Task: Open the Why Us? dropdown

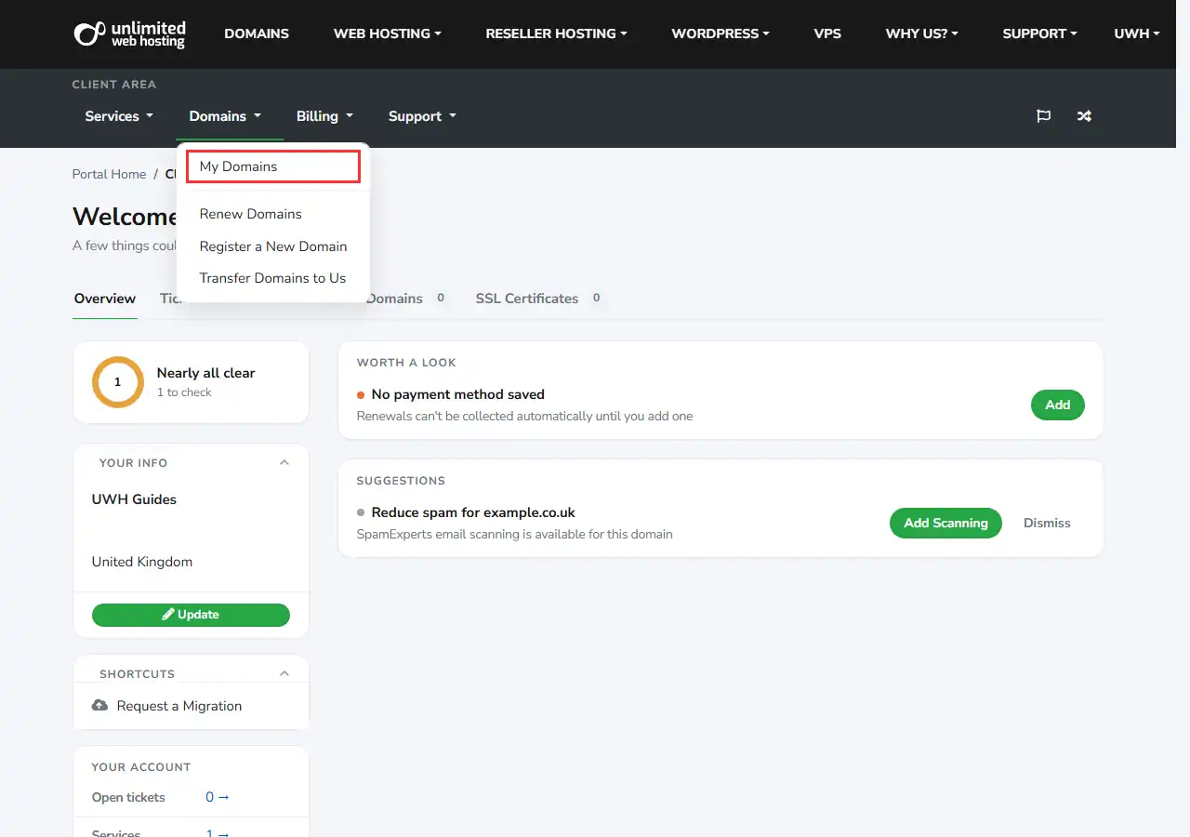Action: pos(921,33)
